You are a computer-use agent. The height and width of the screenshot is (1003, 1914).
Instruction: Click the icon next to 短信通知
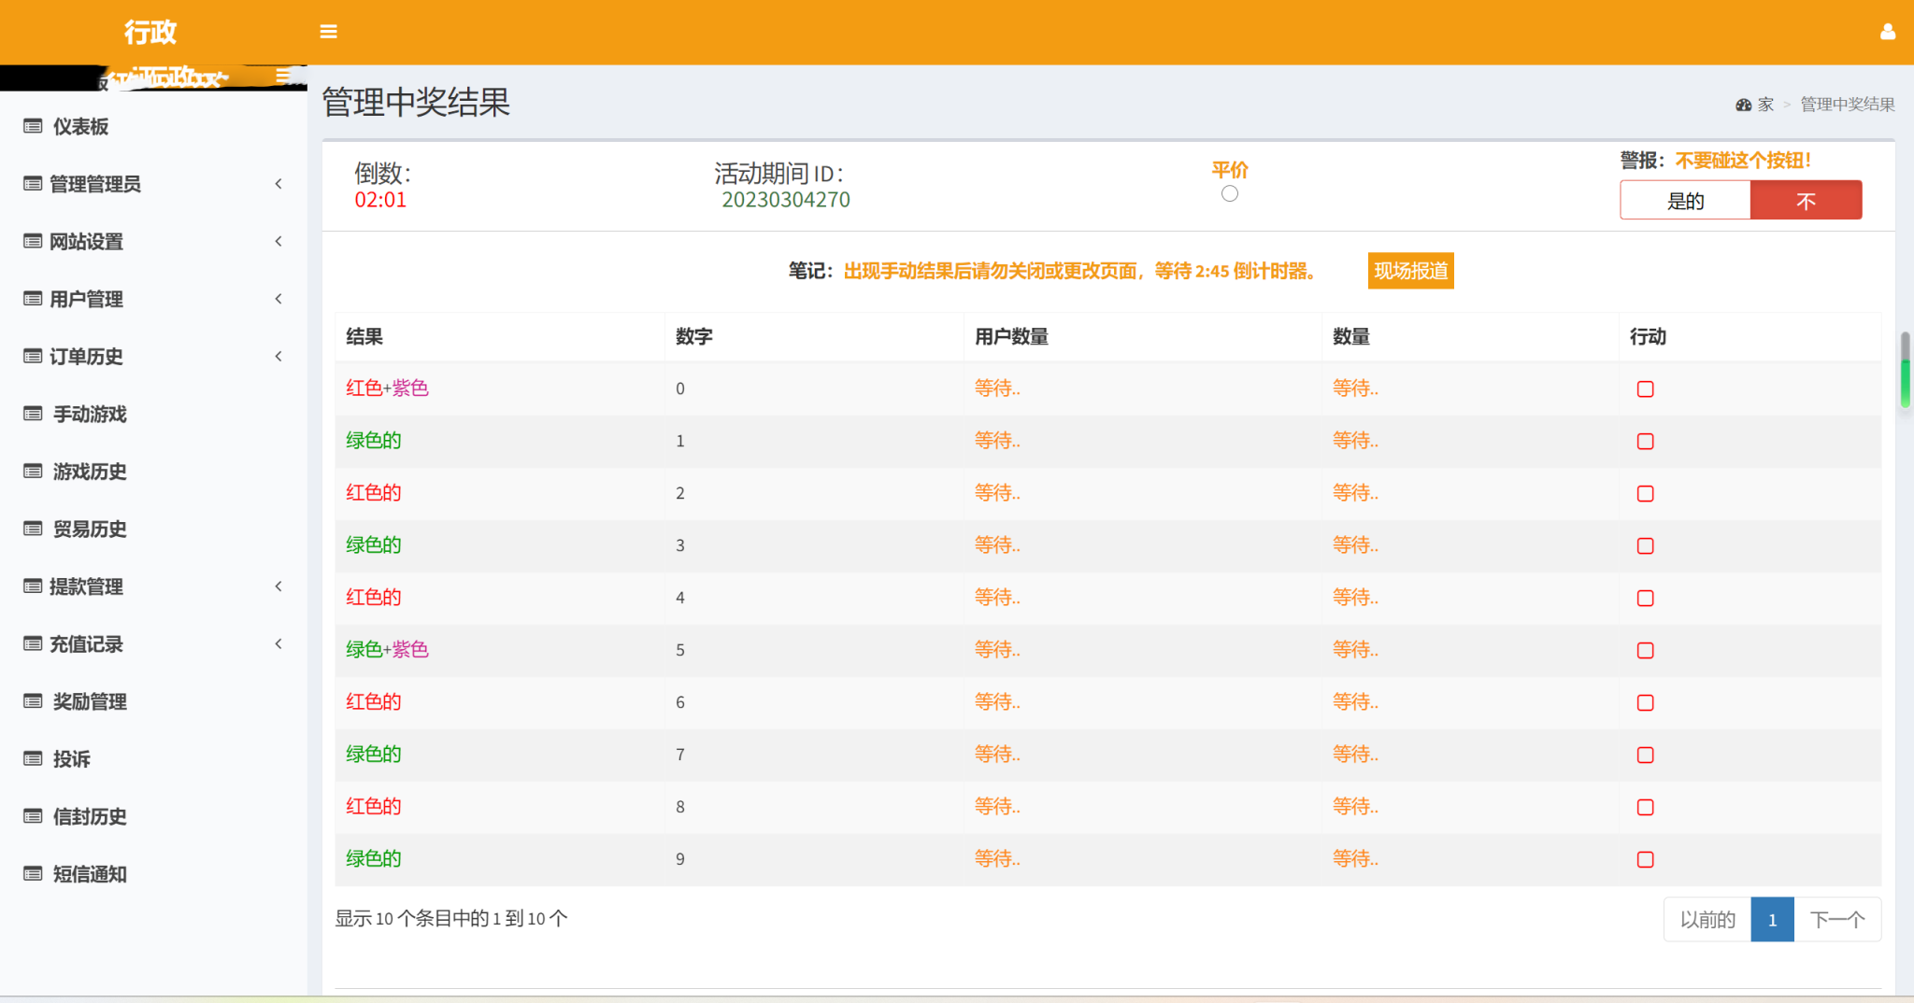point(33,874)
